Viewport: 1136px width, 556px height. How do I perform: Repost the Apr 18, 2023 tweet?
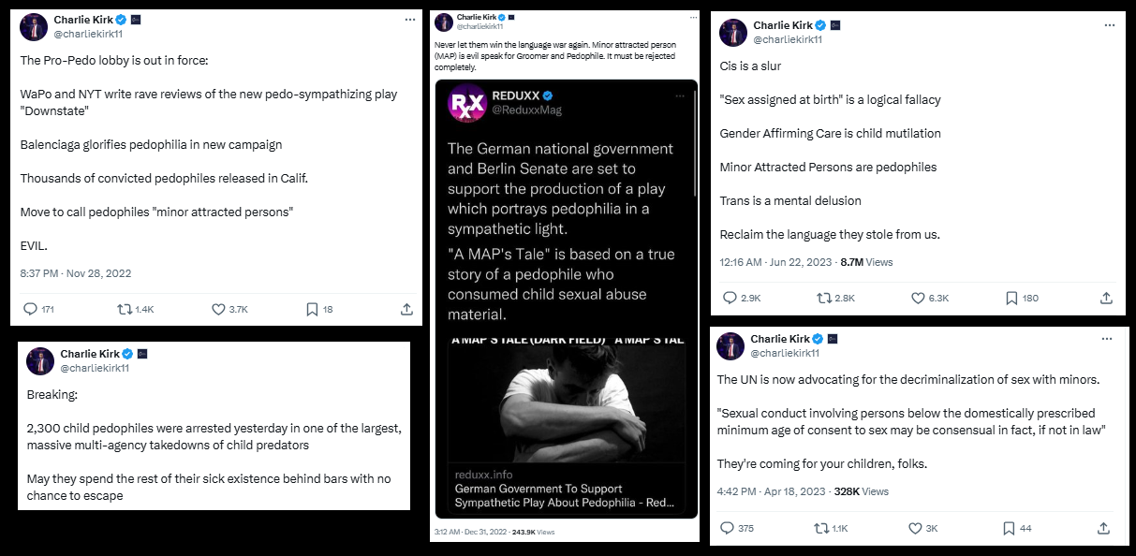click(821, 528)
